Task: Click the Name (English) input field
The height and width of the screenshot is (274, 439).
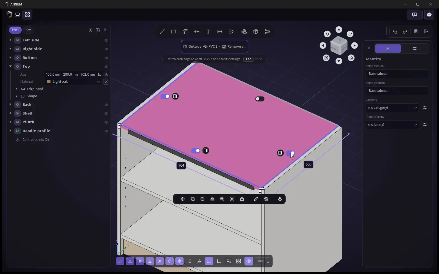Action: [x=397, y=91]
